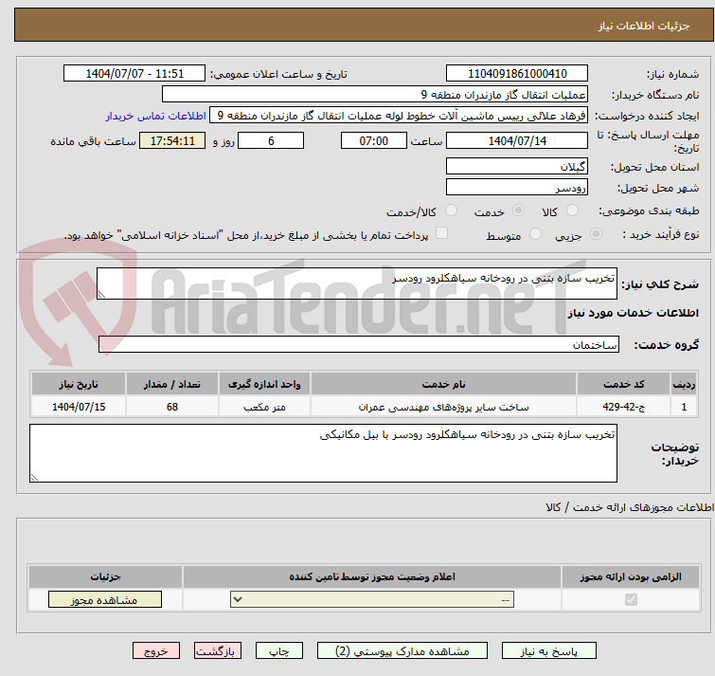Click the اعلام وضعیت مجوز توسط تامین کننده header
715x676 pixels.
[372, 576]
